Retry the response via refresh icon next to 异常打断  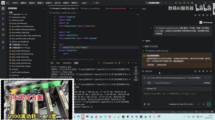207,71
